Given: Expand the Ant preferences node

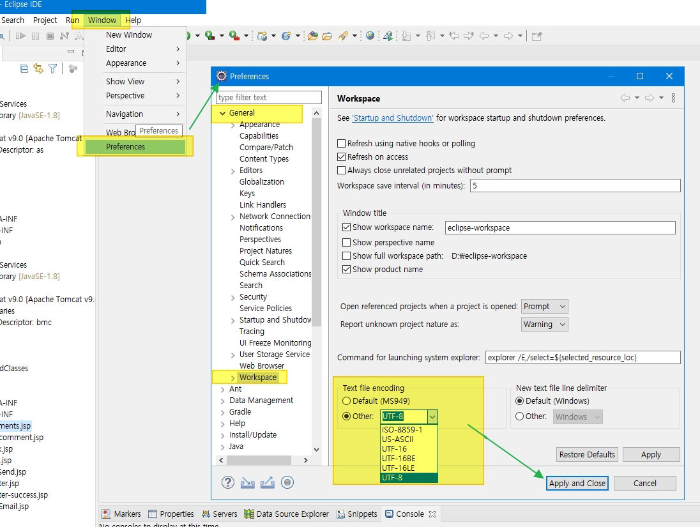Looking at the screenshot, I should point(222,390).
